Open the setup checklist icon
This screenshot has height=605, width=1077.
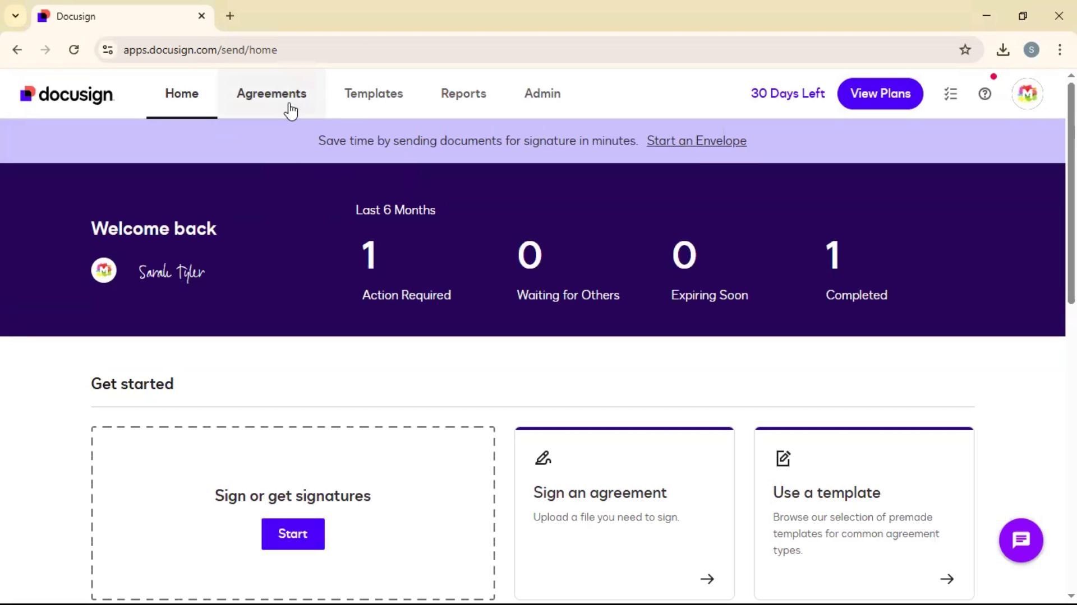950,94
